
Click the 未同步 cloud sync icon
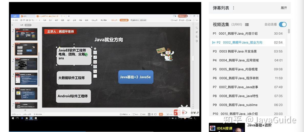click(174, 20)
